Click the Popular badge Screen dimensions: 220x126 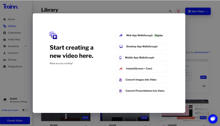click(159, 35)
